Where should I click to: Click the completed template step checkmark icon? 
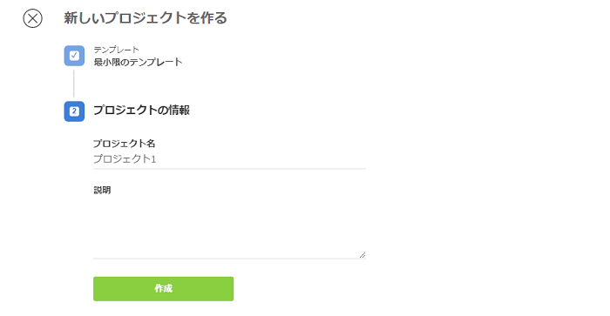coord(74,56)
